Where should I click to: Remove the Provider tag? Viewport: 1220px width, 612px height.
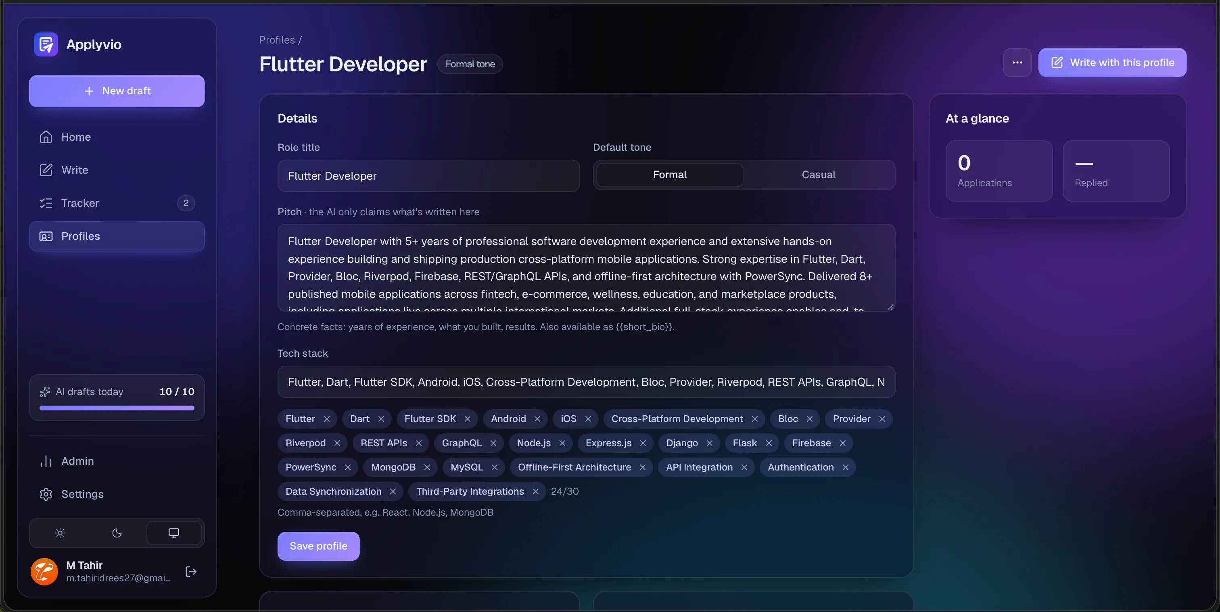pyautogui.click(x=882, y=419)
